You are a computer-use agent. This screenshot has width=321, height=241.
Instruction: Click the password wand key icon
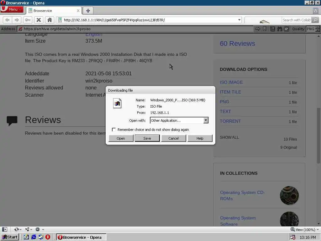[x=28, y=20]
